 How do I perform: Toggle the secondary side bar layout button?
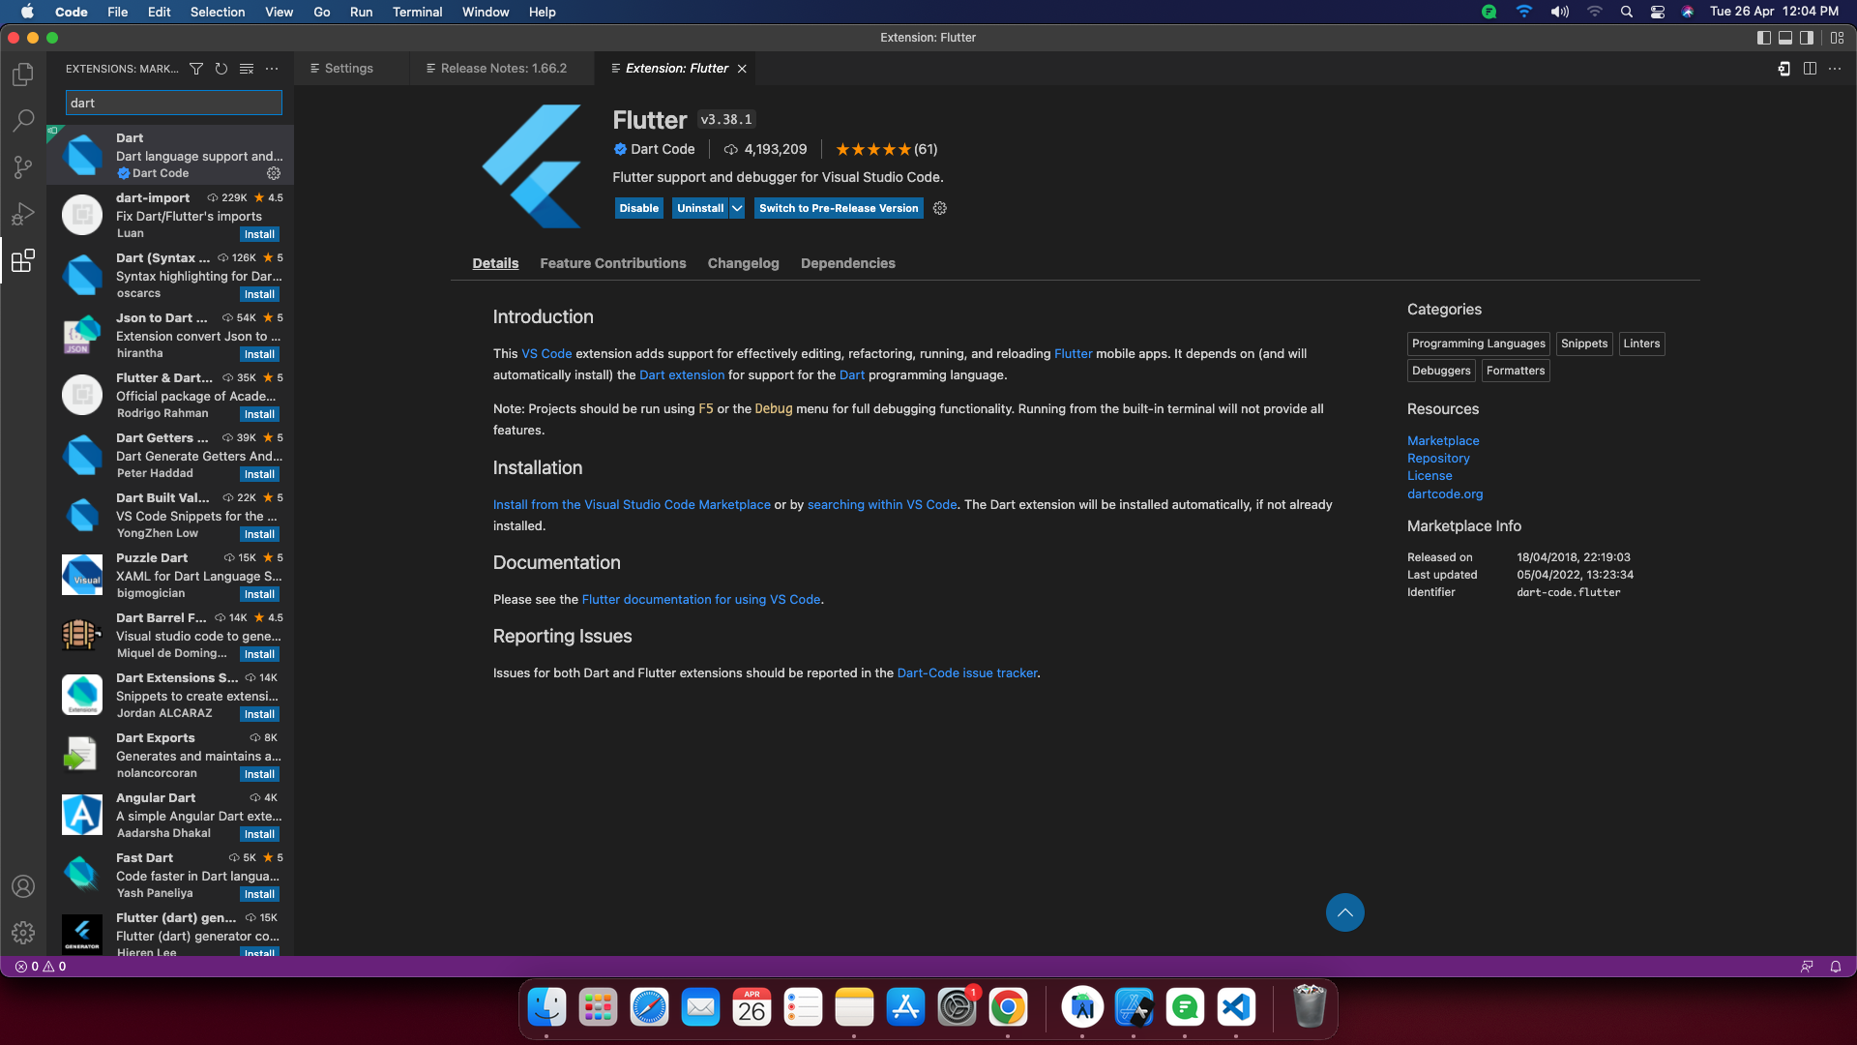pos(1807,38)
